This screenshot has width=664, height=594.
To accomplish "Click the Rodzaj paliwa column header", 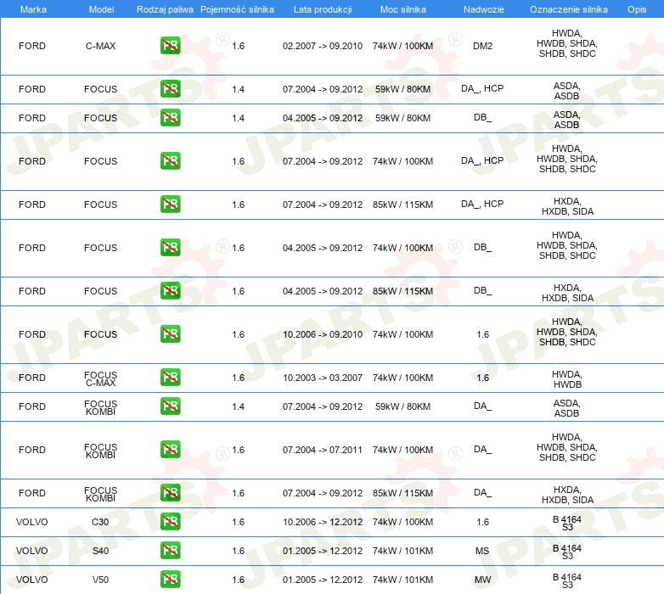I will pyautogui.click(x=165, y=9).
